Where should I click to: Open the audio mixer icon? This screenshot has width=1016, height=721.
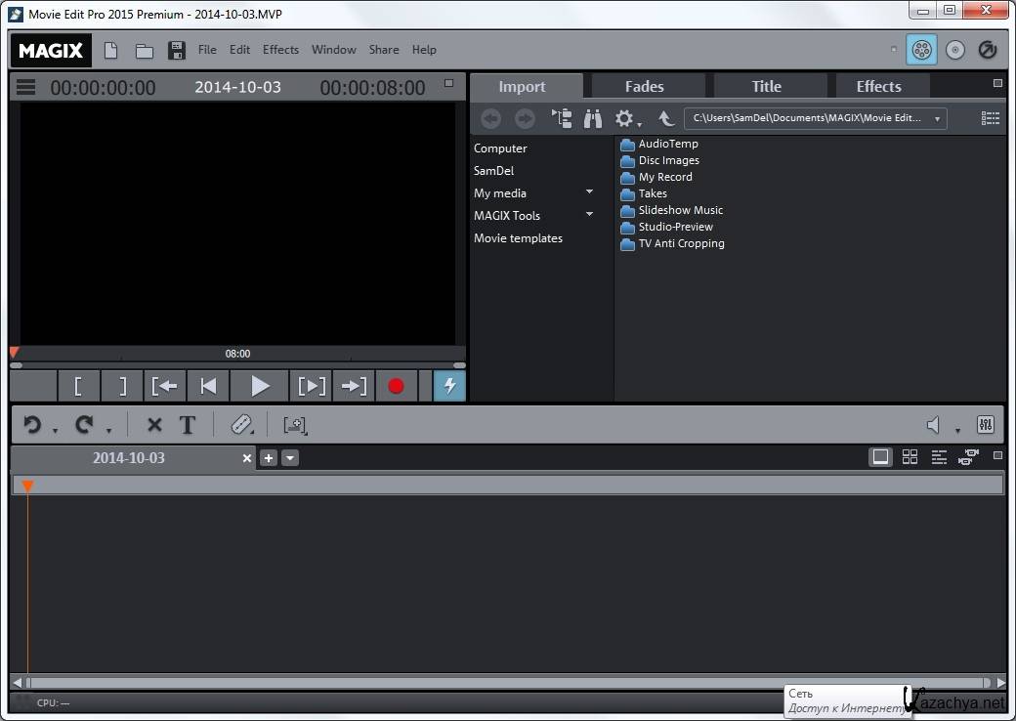pyautogui.click(x=985, y=425)
